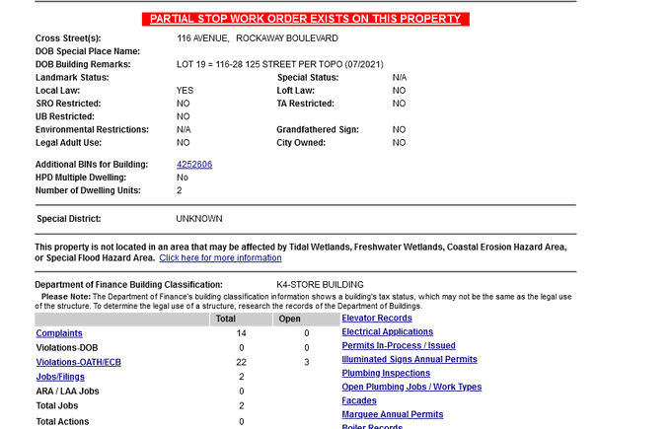Image resolution: width=671 pixels, height=429 pixels.
Task: Select the DOB Building Remarks value text
Action: (x=280, y=64)
